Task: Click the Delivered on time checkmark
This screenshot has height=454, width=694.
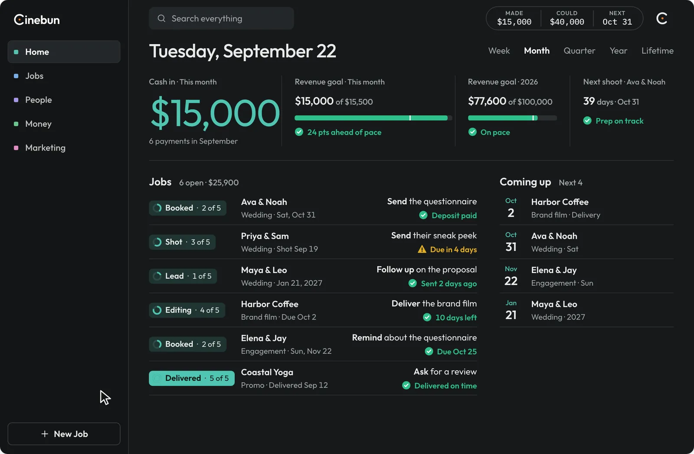Action: click(406, 385)
